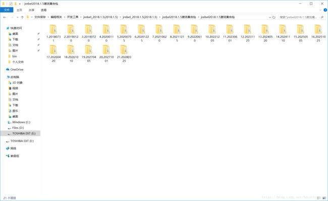Open 视频 under This PC
The image size is (328, 201).
[x=15, y=88]
